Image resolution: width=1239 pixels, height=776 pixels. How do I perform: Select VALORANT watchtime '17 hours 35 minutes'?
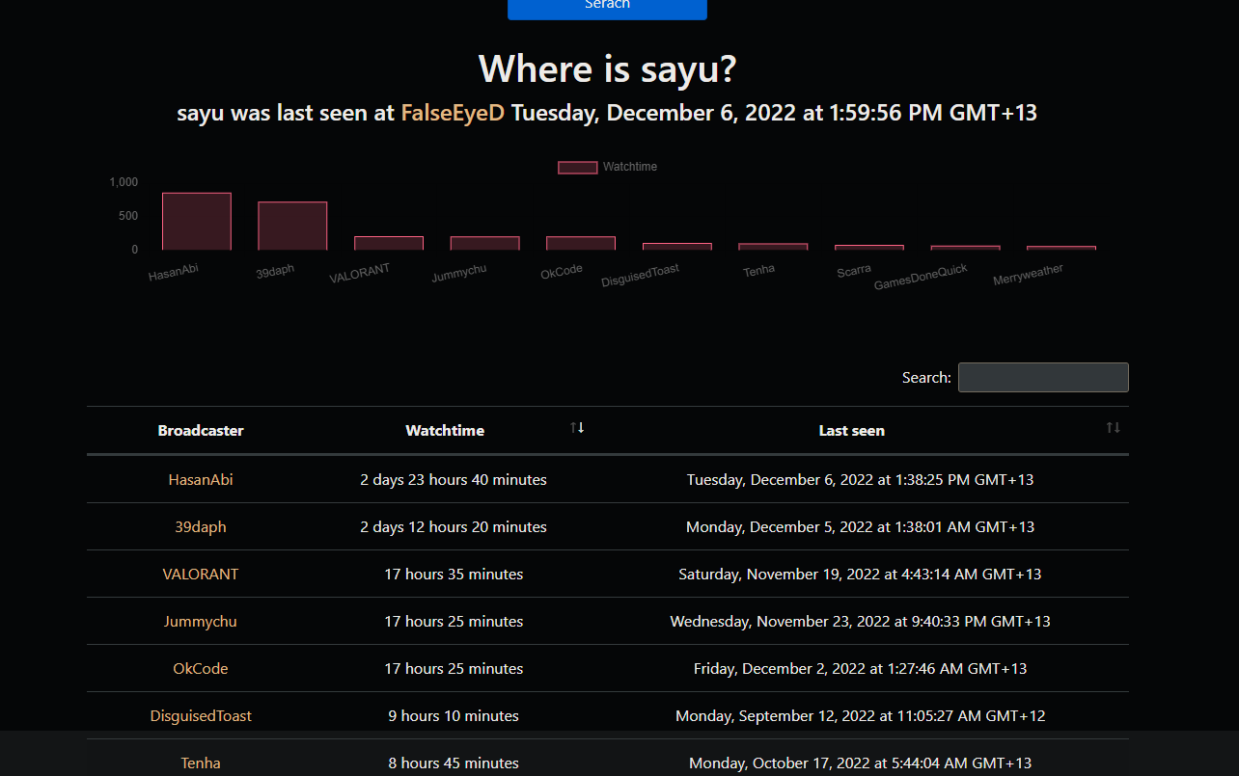454,574
